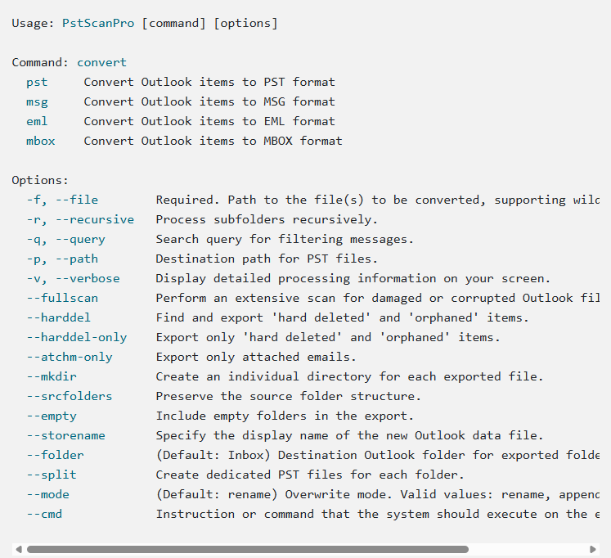Click the pst subcommand
611x558 pixels.
[37, 82]
